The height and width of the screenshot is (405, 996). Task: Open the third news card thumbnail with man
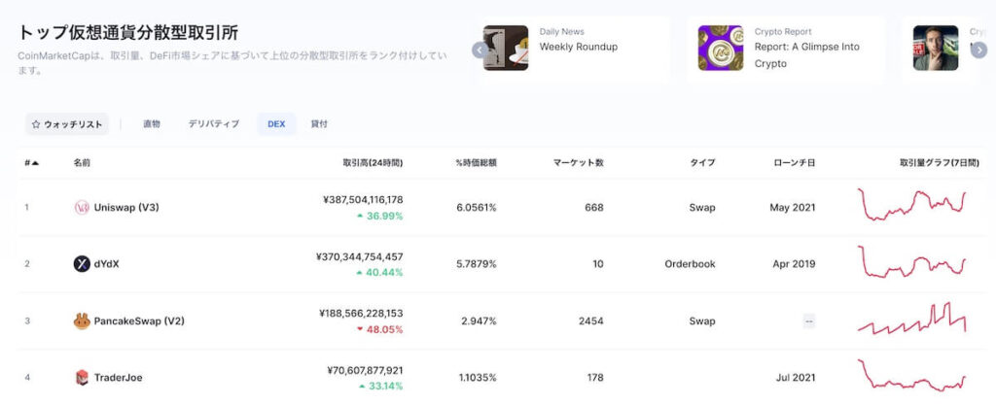click(936, 49)
